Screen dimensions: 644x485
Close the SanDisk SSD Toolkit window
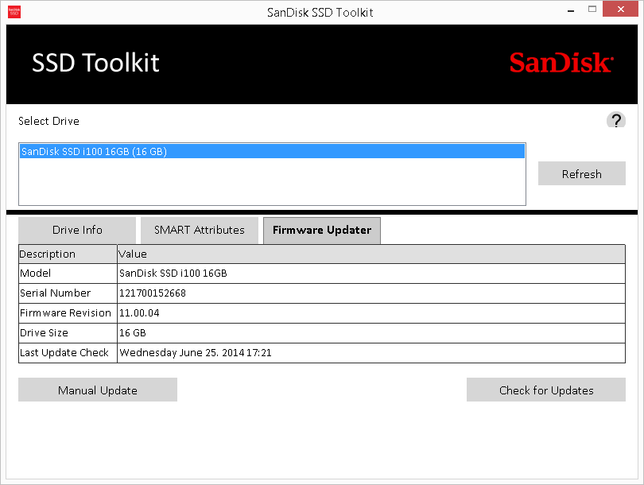point(620,9)
